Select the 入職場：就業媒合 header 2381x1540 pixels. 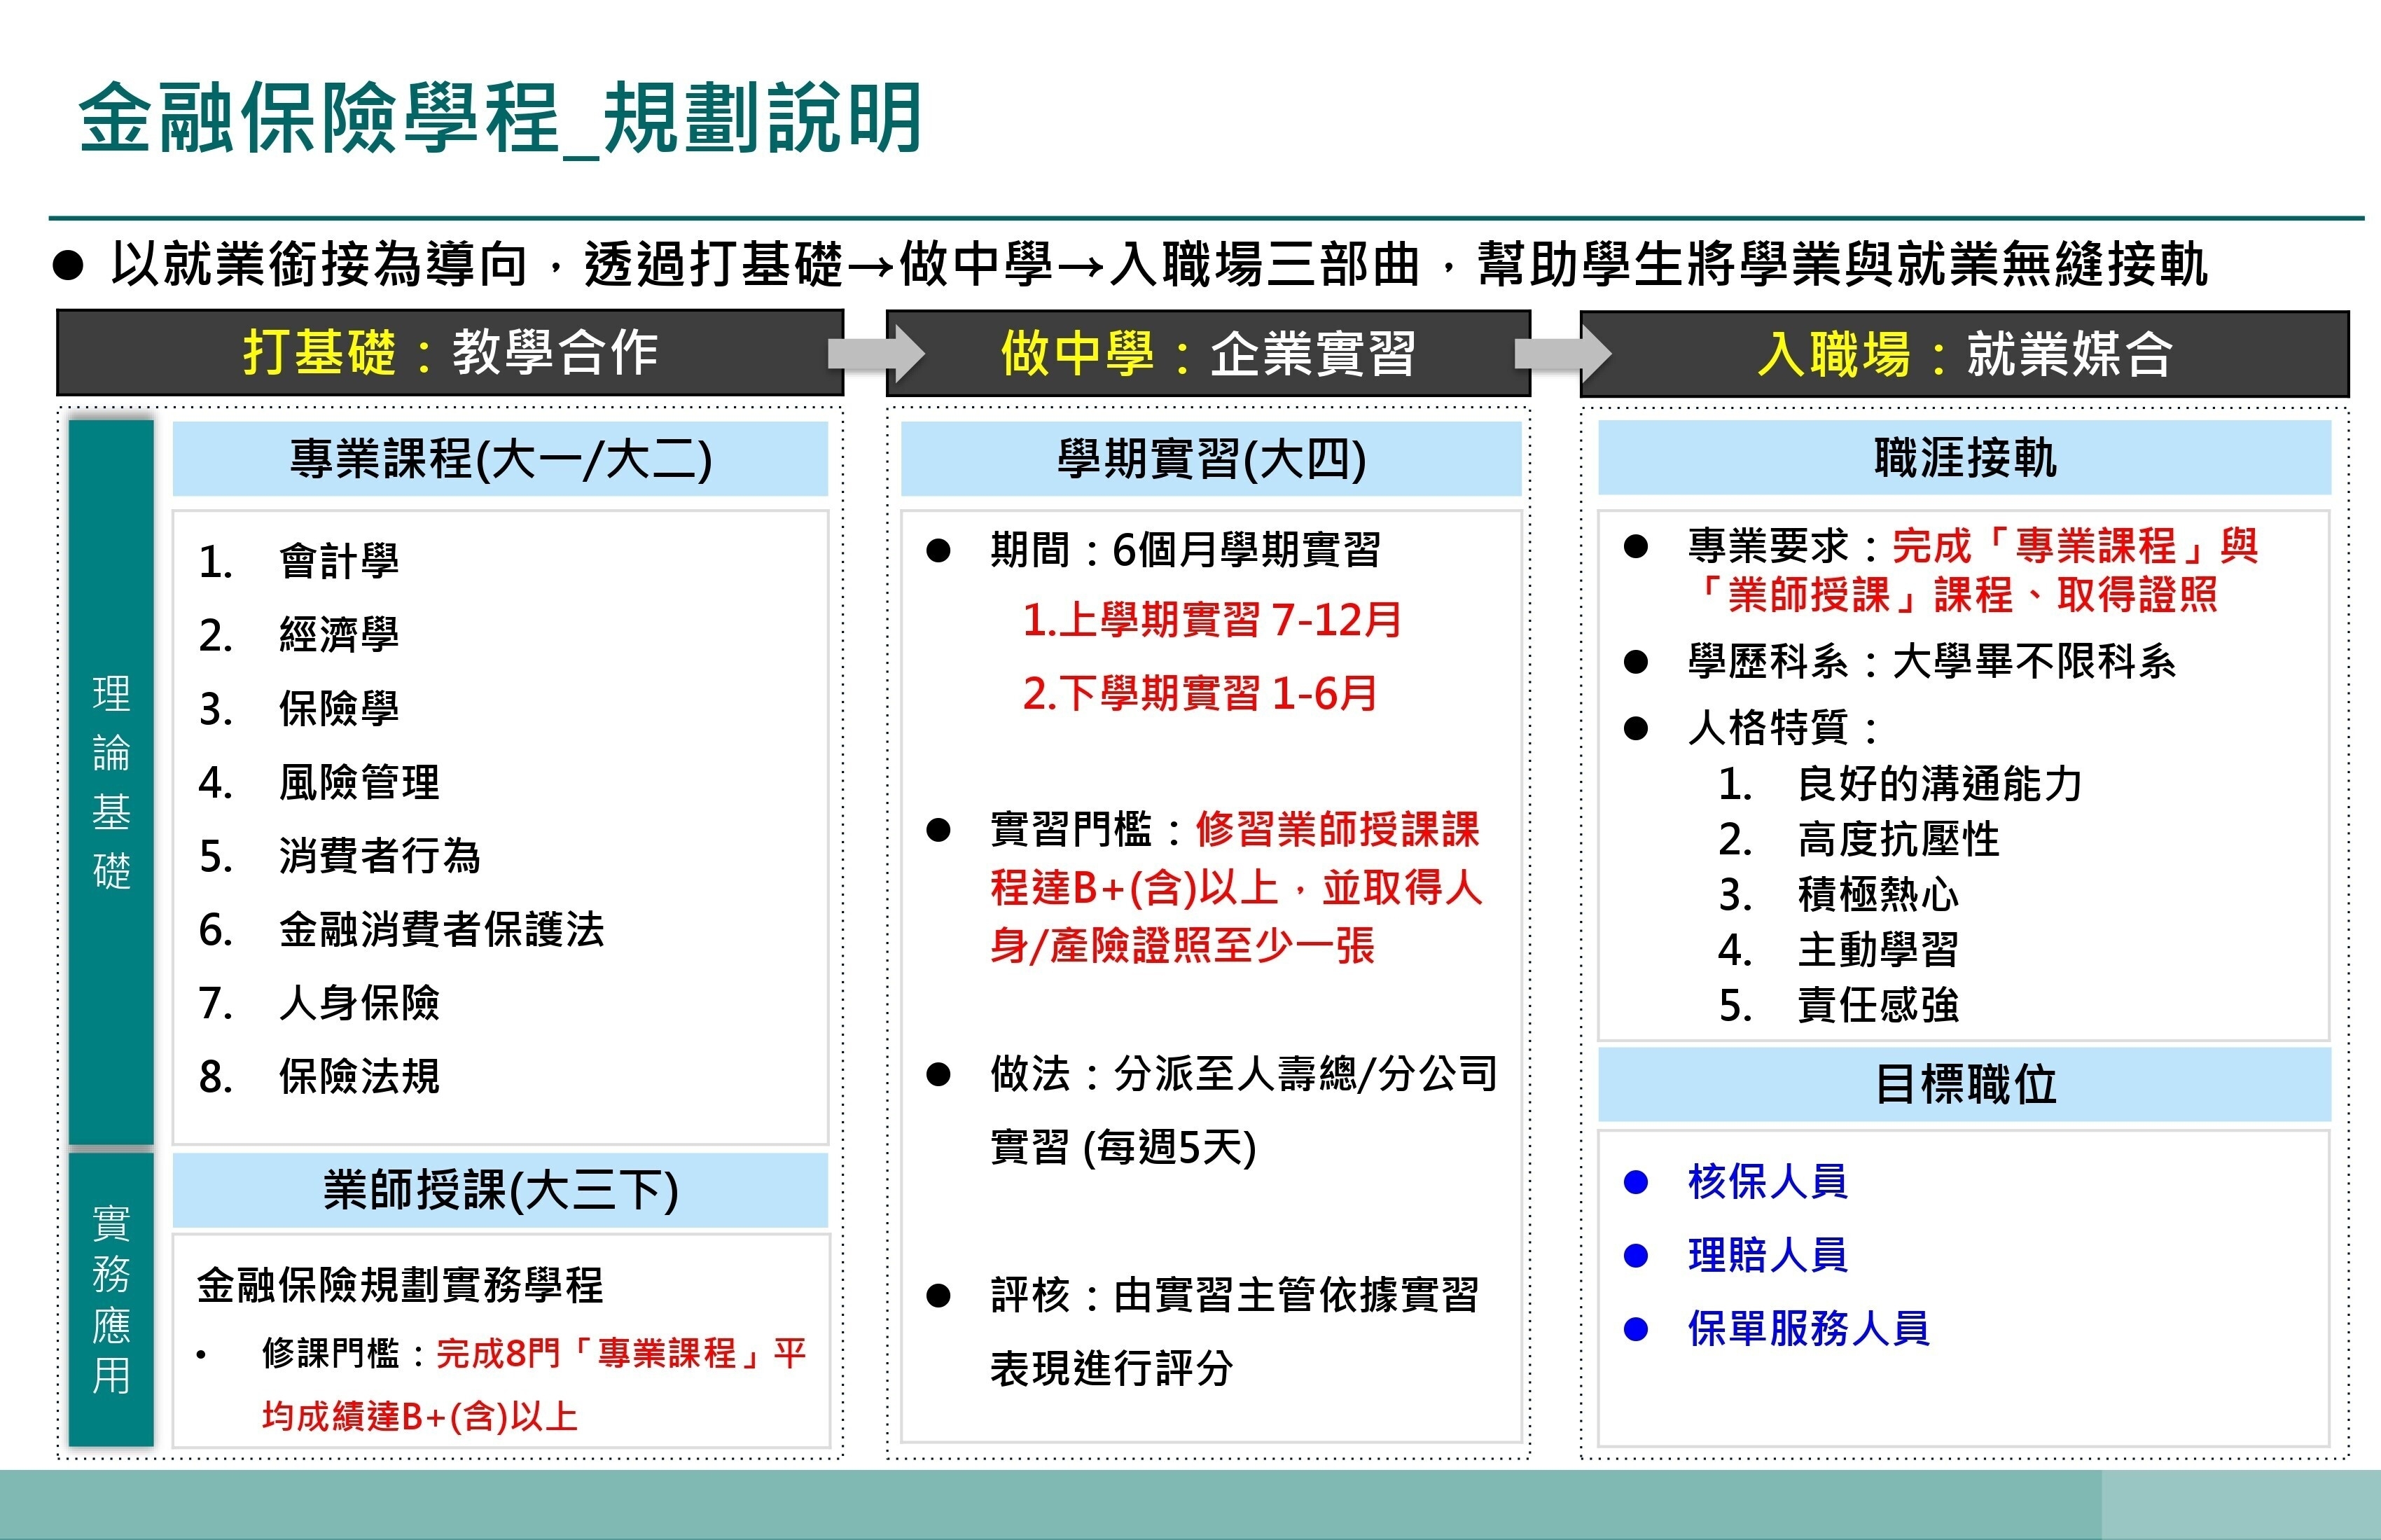pyautogui.click(x=1964, y=354)
